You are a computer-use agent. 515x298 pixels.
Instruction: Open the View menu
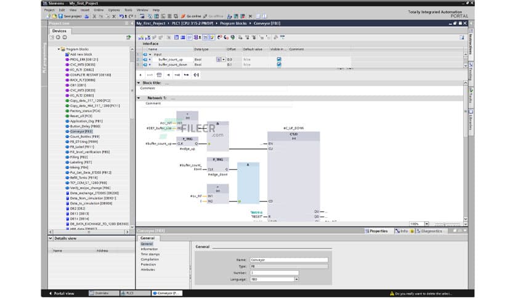[73, 10]
